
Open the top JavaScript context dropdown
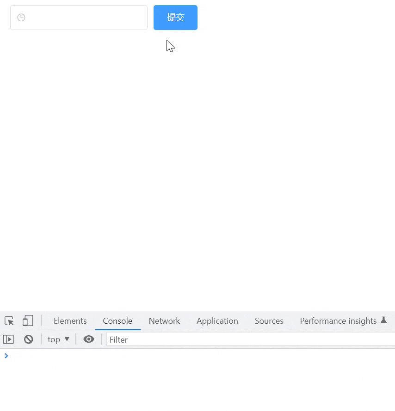point(58,339)
